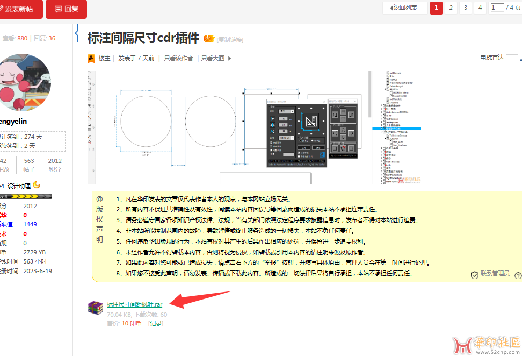Click the 发表新帖 new post button
Viewport: 522px width, 356px height.
click(20, 9)
